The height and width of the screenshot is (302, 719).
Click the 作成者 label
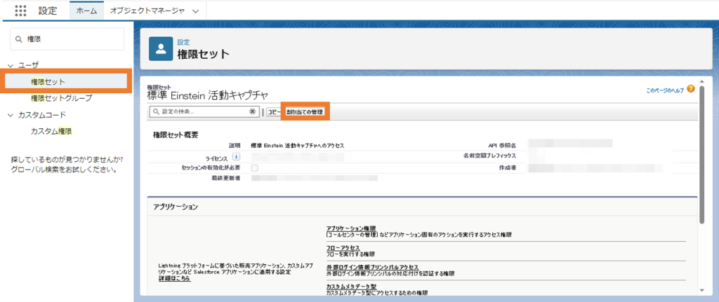508,168
